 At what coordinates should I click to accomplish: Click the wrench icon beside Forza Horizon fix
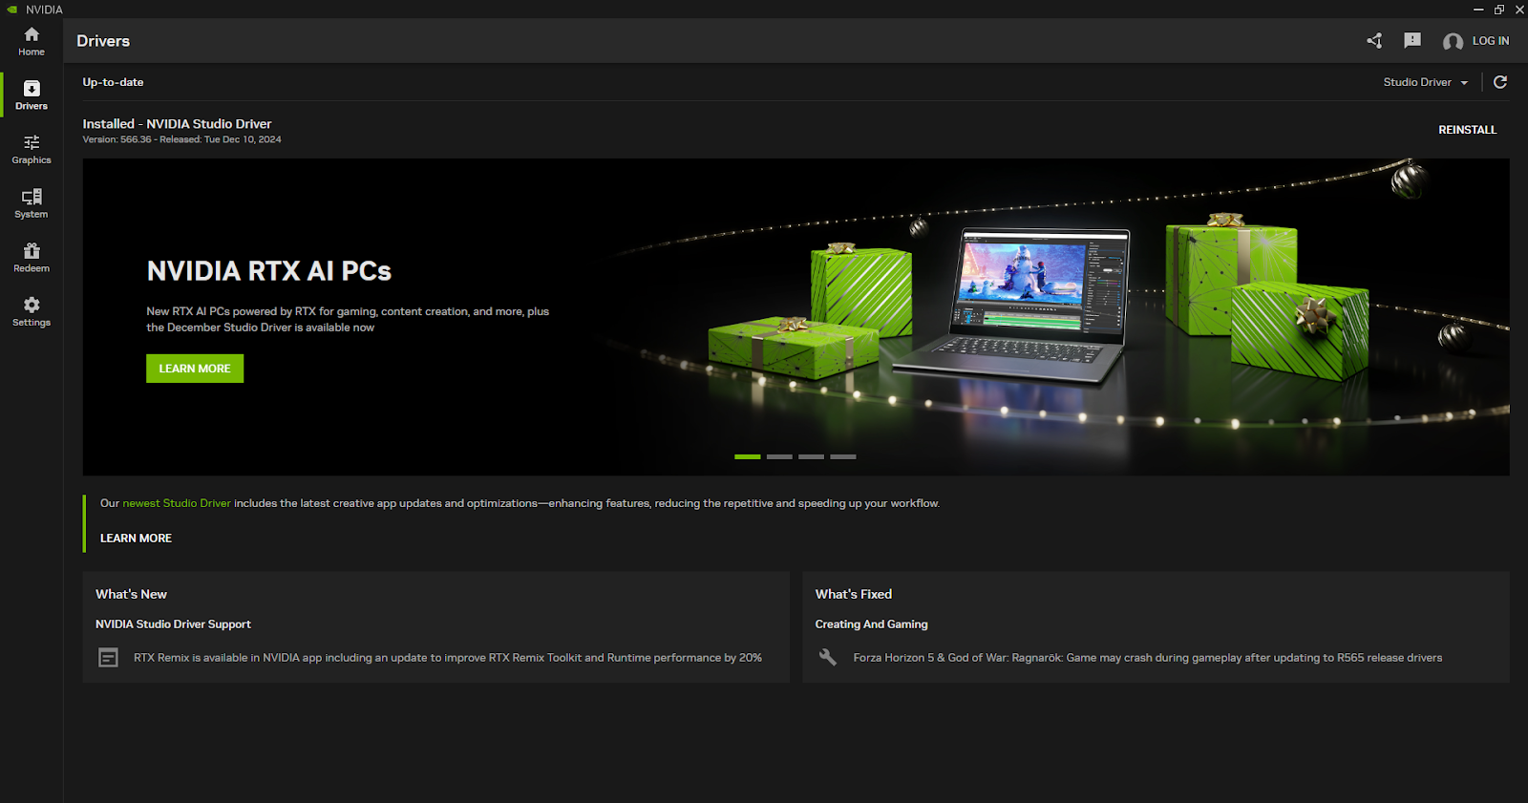[x=828, y=658]
